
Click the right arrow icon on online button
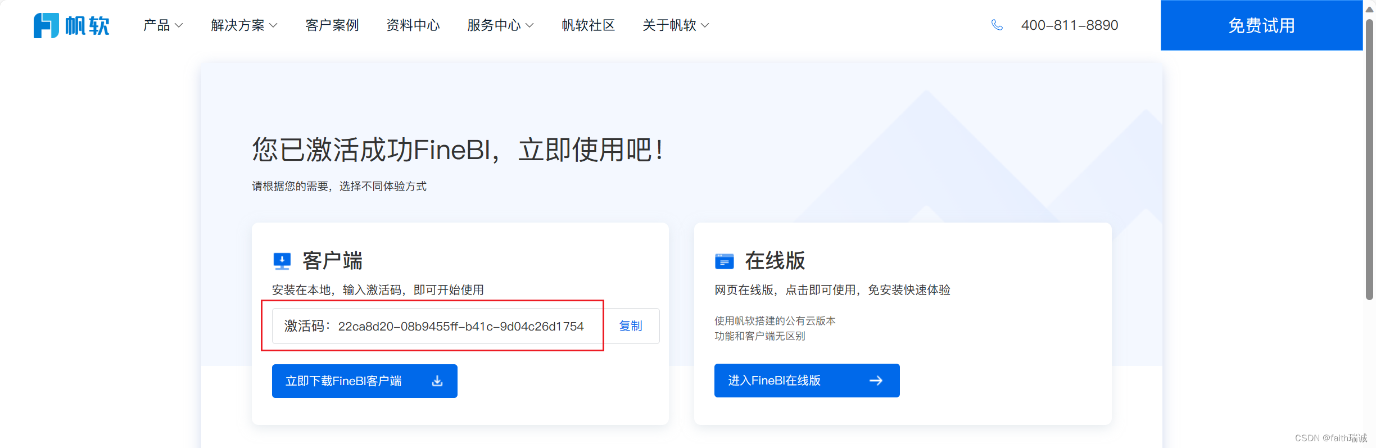[x=876, y=381]
